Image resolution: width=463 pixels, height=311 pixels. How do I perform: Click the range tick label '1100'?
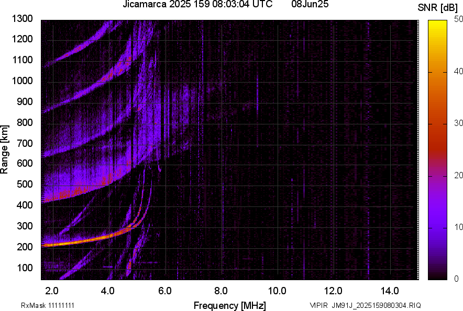(22, 60)
